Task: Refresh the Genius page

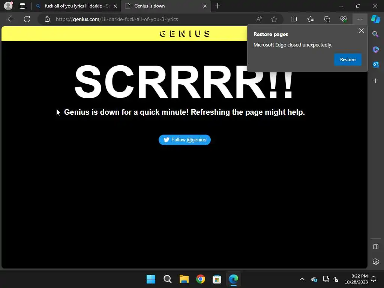Action: click(x=27, y=19)
